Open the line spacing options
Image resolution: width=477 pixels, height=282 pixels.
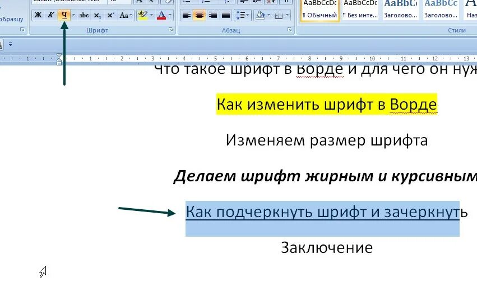[243, 15]
